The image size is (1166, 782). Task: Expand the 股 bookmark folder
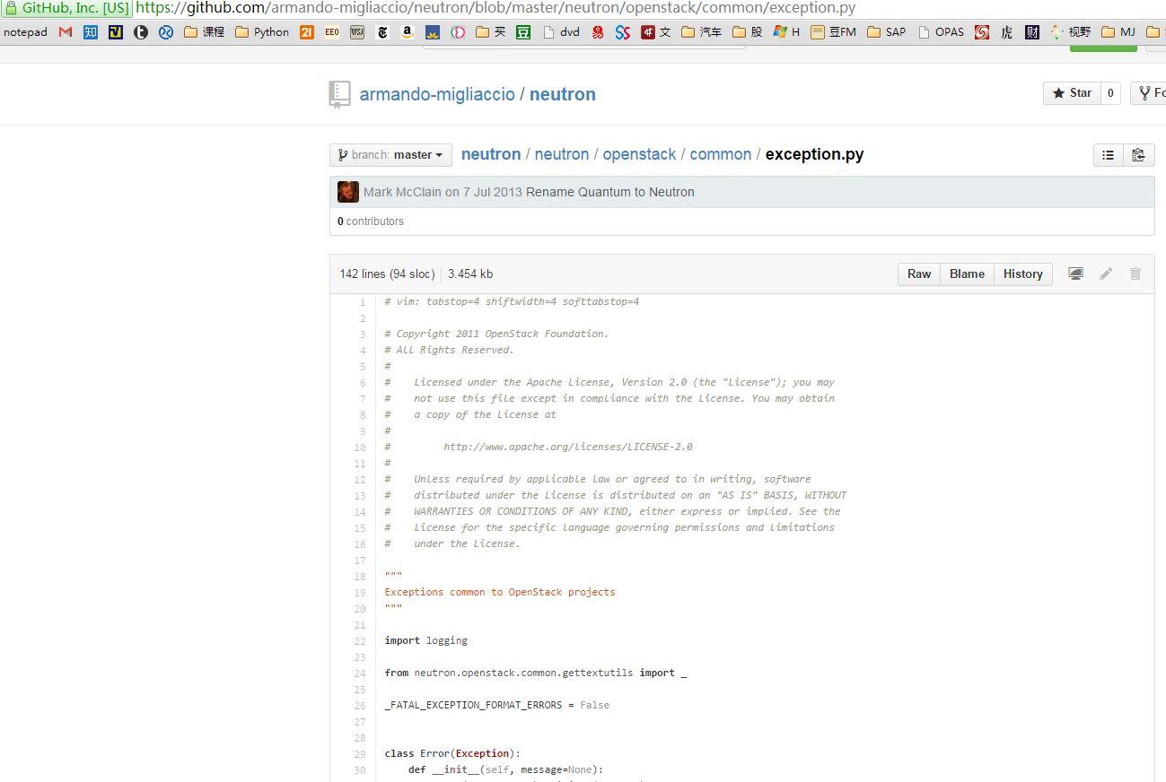pos(748,32)
